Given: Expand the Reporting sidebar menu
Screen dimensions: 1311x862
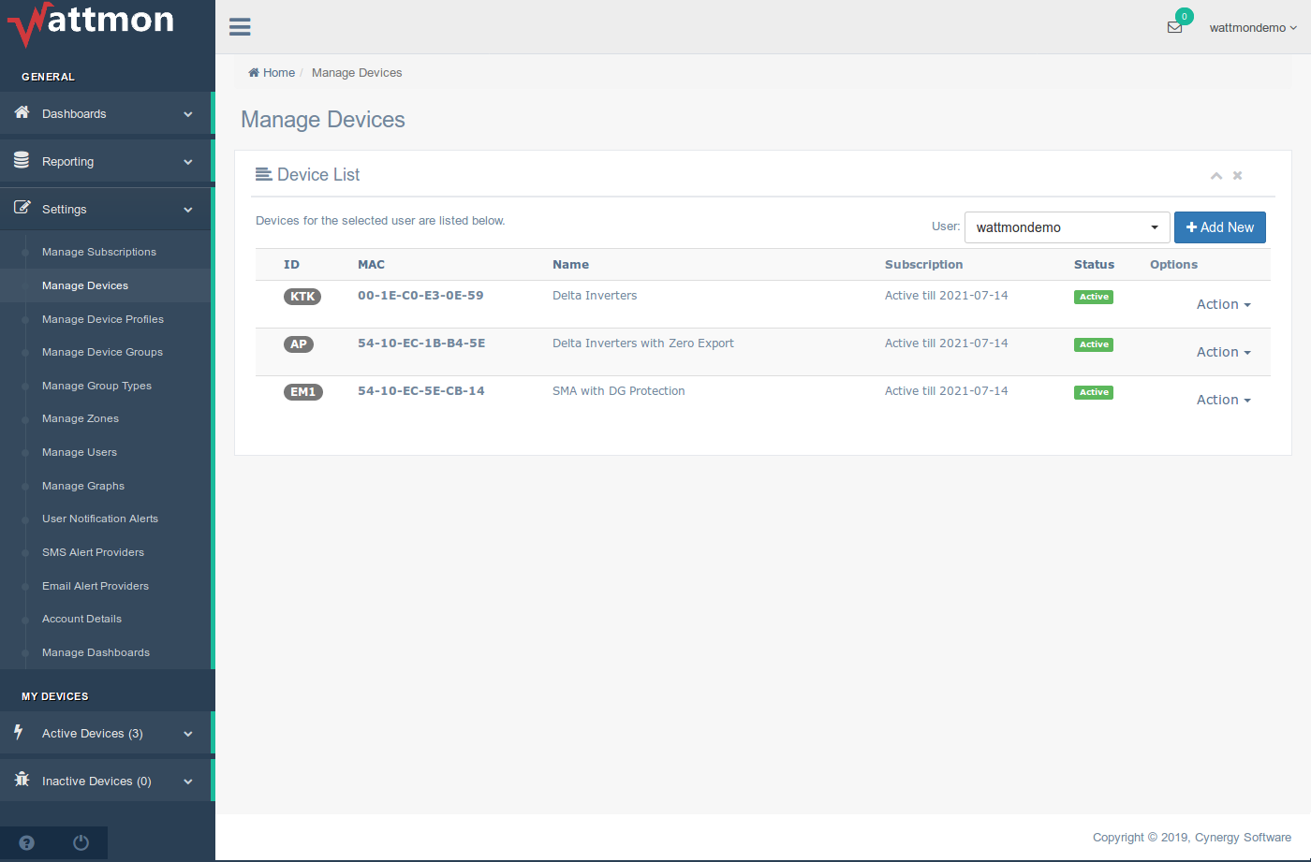Looking at the screenshot, I should [x=107, y=162].
